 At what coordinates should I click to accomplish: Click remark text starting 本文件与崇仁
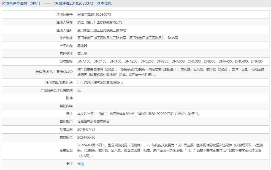pos(138,114)
